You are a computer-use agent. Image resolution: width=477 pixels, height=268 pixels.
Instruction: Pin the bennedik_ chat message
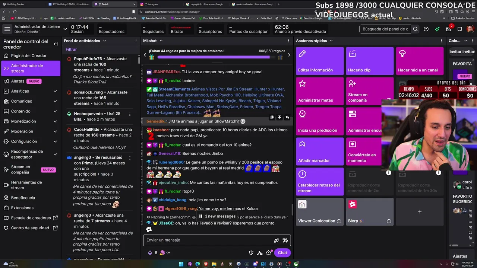click(x=279, y=118)
